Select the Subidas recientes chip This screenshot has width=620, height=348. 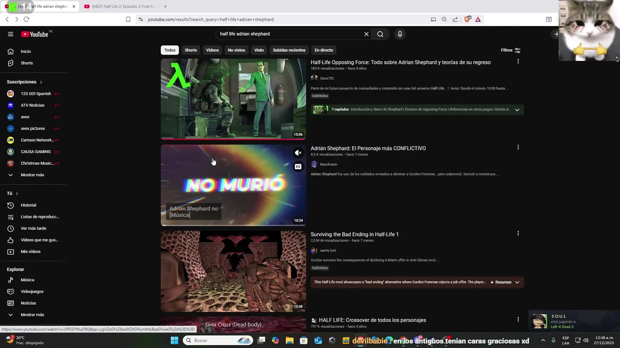(x=289, y=50)
